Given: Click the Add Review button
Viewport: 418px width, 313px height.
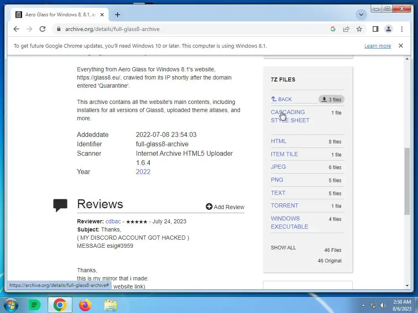Looking at the screenshot, I should (225, 207).
